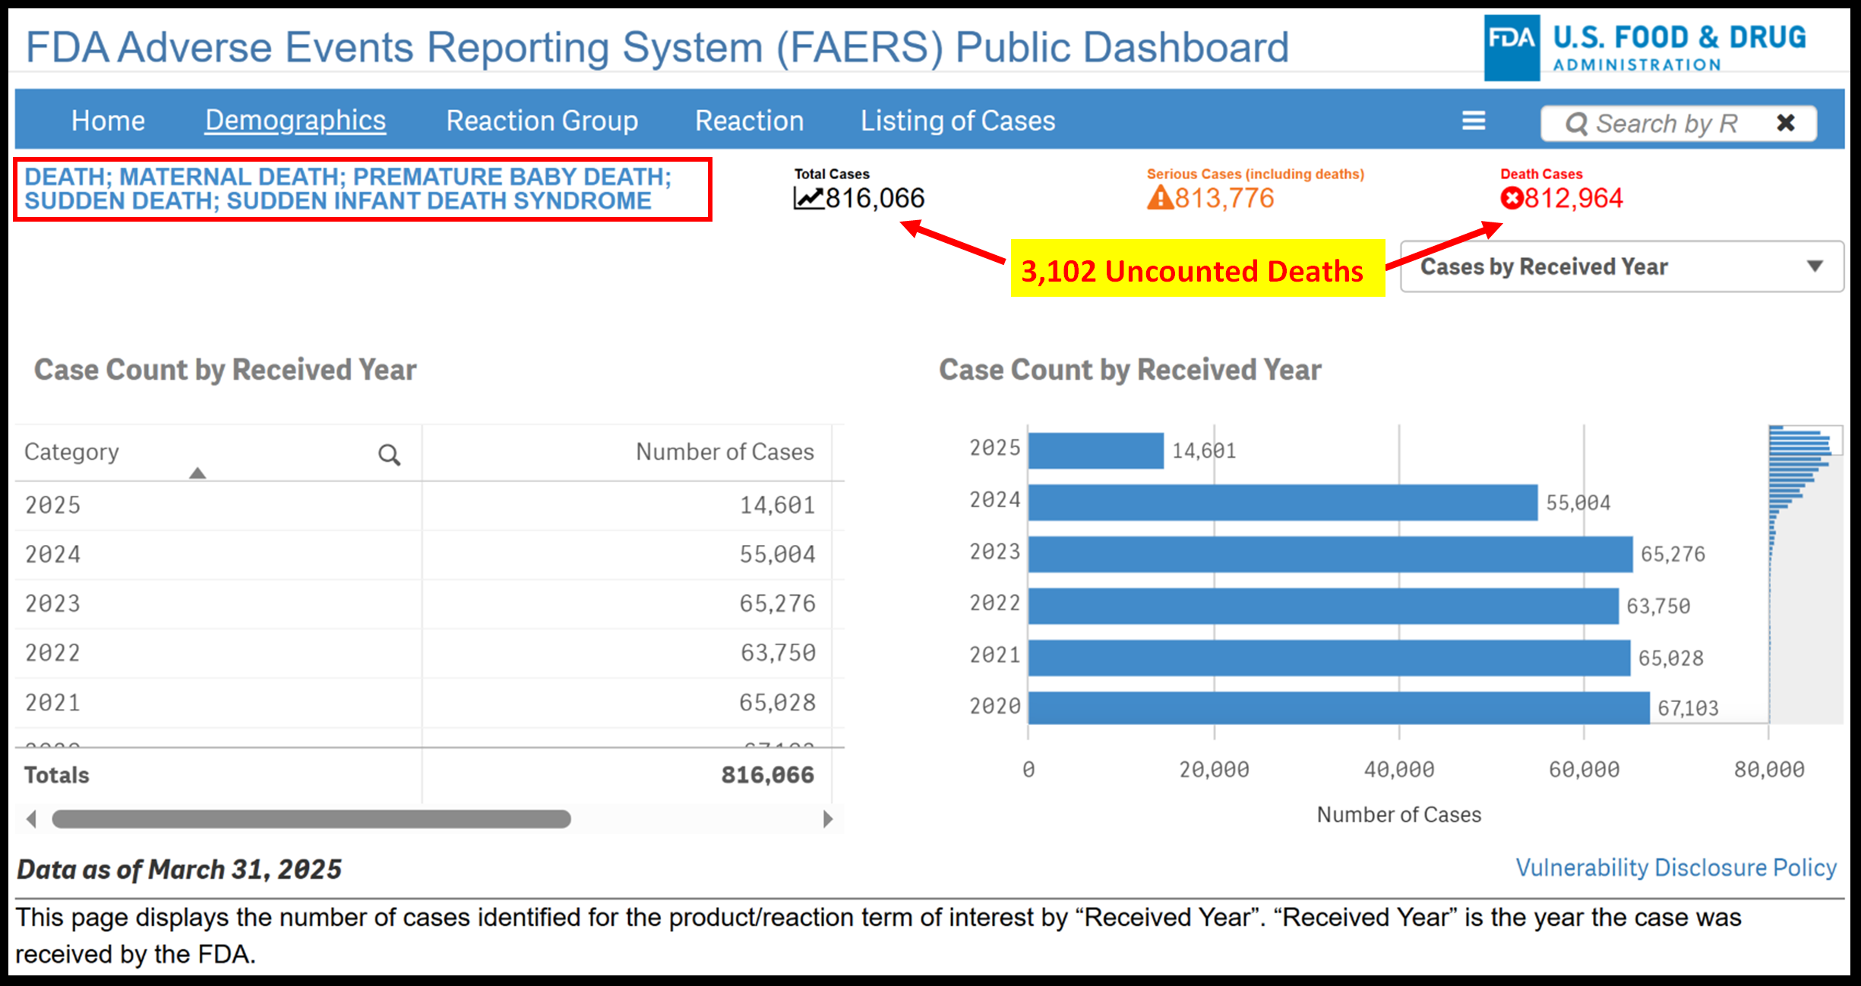Click the table's horizontal scrollbar thumb
Screen dimensions: 1861x986
point(311,819)
